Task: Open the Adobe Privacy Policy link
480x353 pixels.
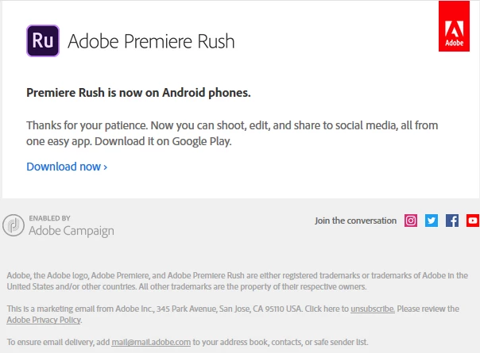Action: click(44, 320)
